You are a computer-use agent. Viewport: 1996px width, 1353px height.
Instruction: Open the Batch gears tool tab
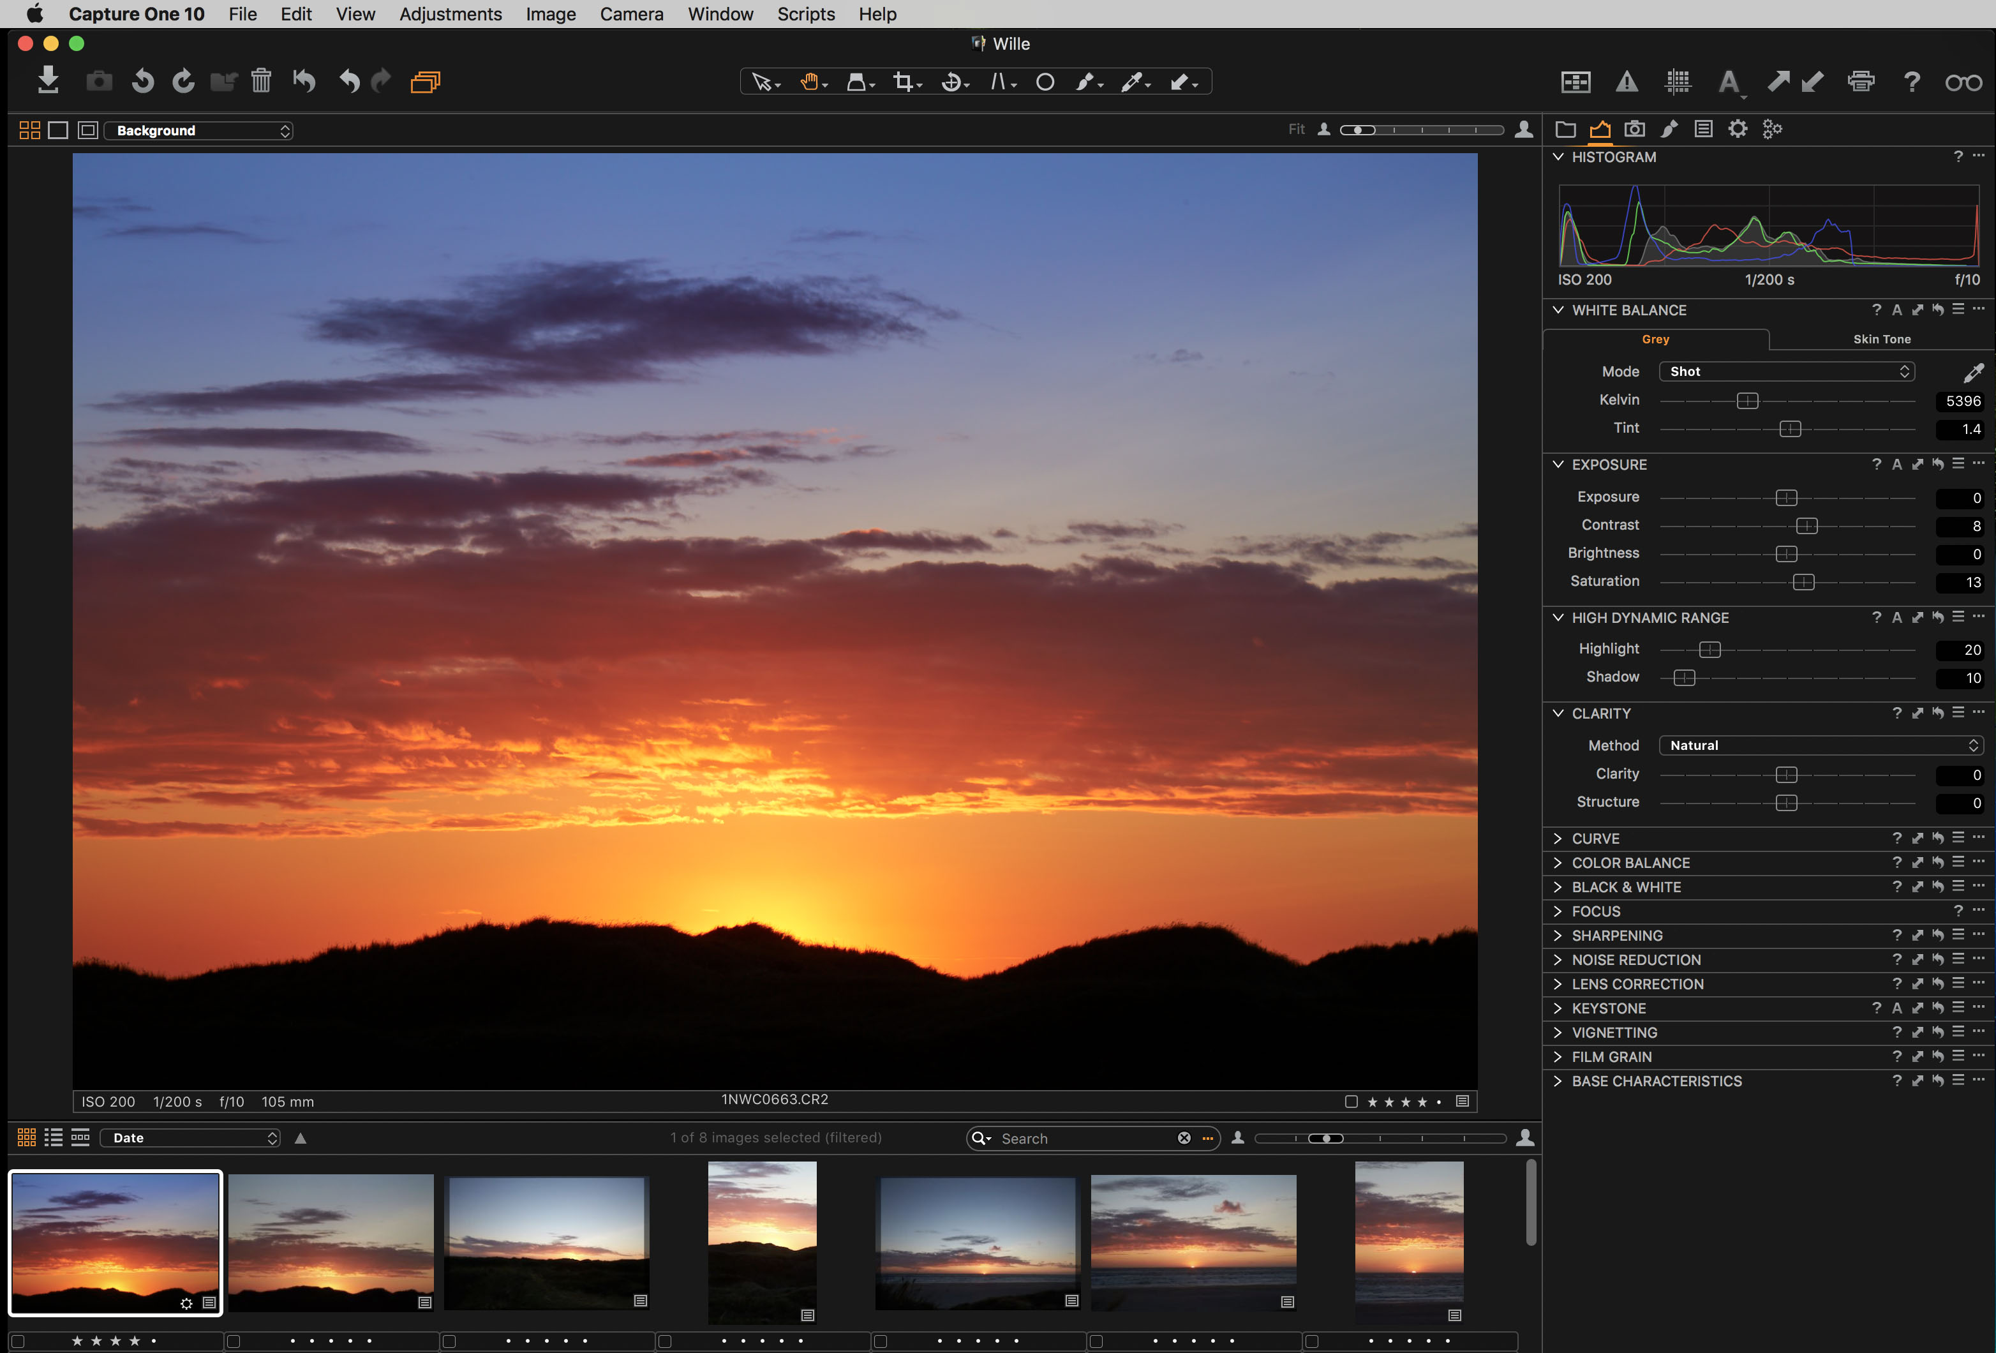click(x=1772, y=130)
